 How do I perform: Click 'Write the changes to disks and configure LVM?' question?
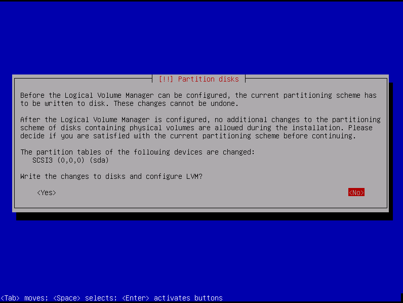(x=111, y=176)
